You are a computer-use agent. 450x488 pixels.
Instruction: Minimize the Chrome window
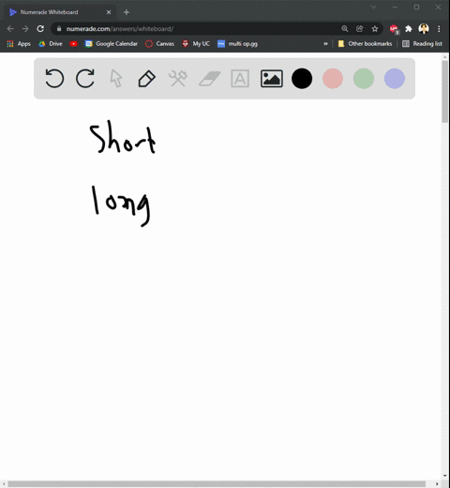[x=395, y=7]
